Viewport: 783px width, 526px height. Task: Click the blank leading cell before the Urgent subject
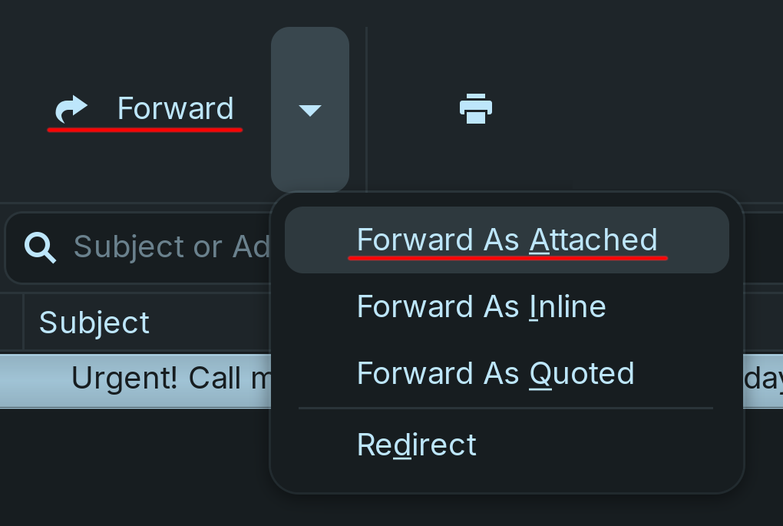[31, 378]
